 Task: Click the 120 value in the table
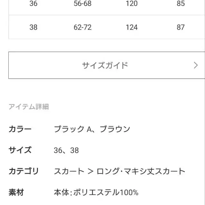(132, 4)
